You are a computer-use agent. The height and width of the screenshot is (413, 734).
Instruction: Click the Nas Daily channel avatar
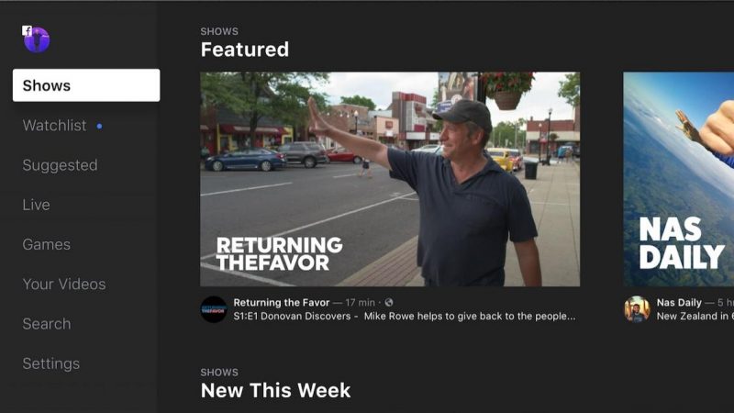pos(637,309)
